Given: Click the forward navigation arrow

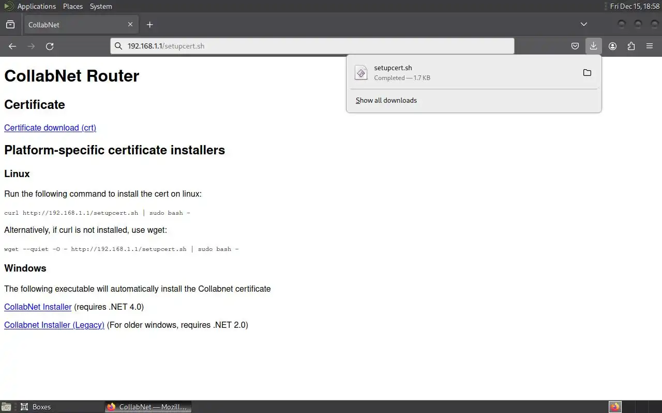Looking at the screenshot, I should (31, 46).
